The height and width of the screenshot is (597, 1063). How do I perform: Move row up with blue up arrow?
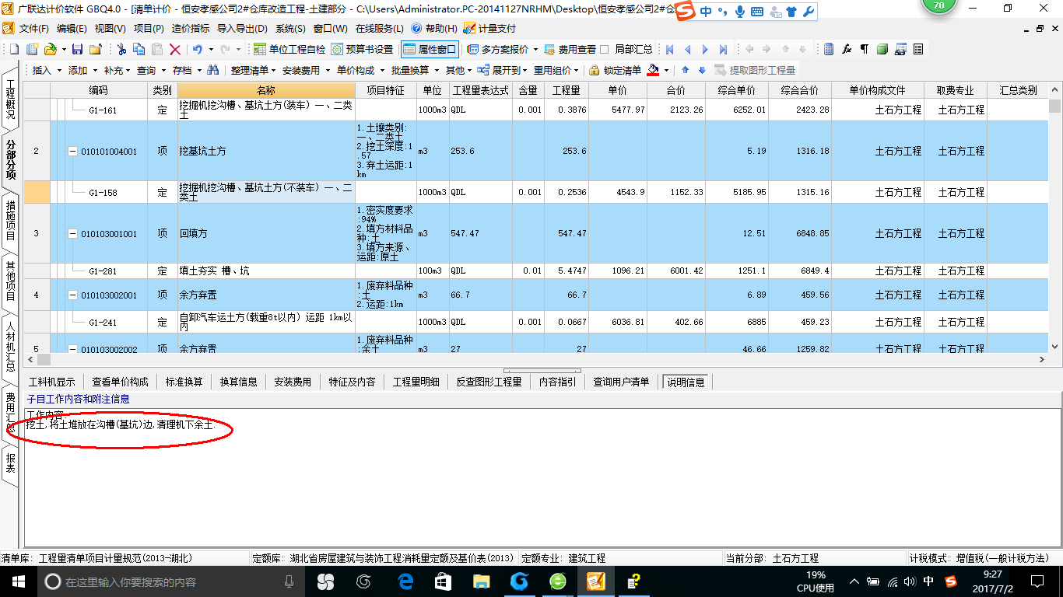pyautogui.click(x=686, y=70)
